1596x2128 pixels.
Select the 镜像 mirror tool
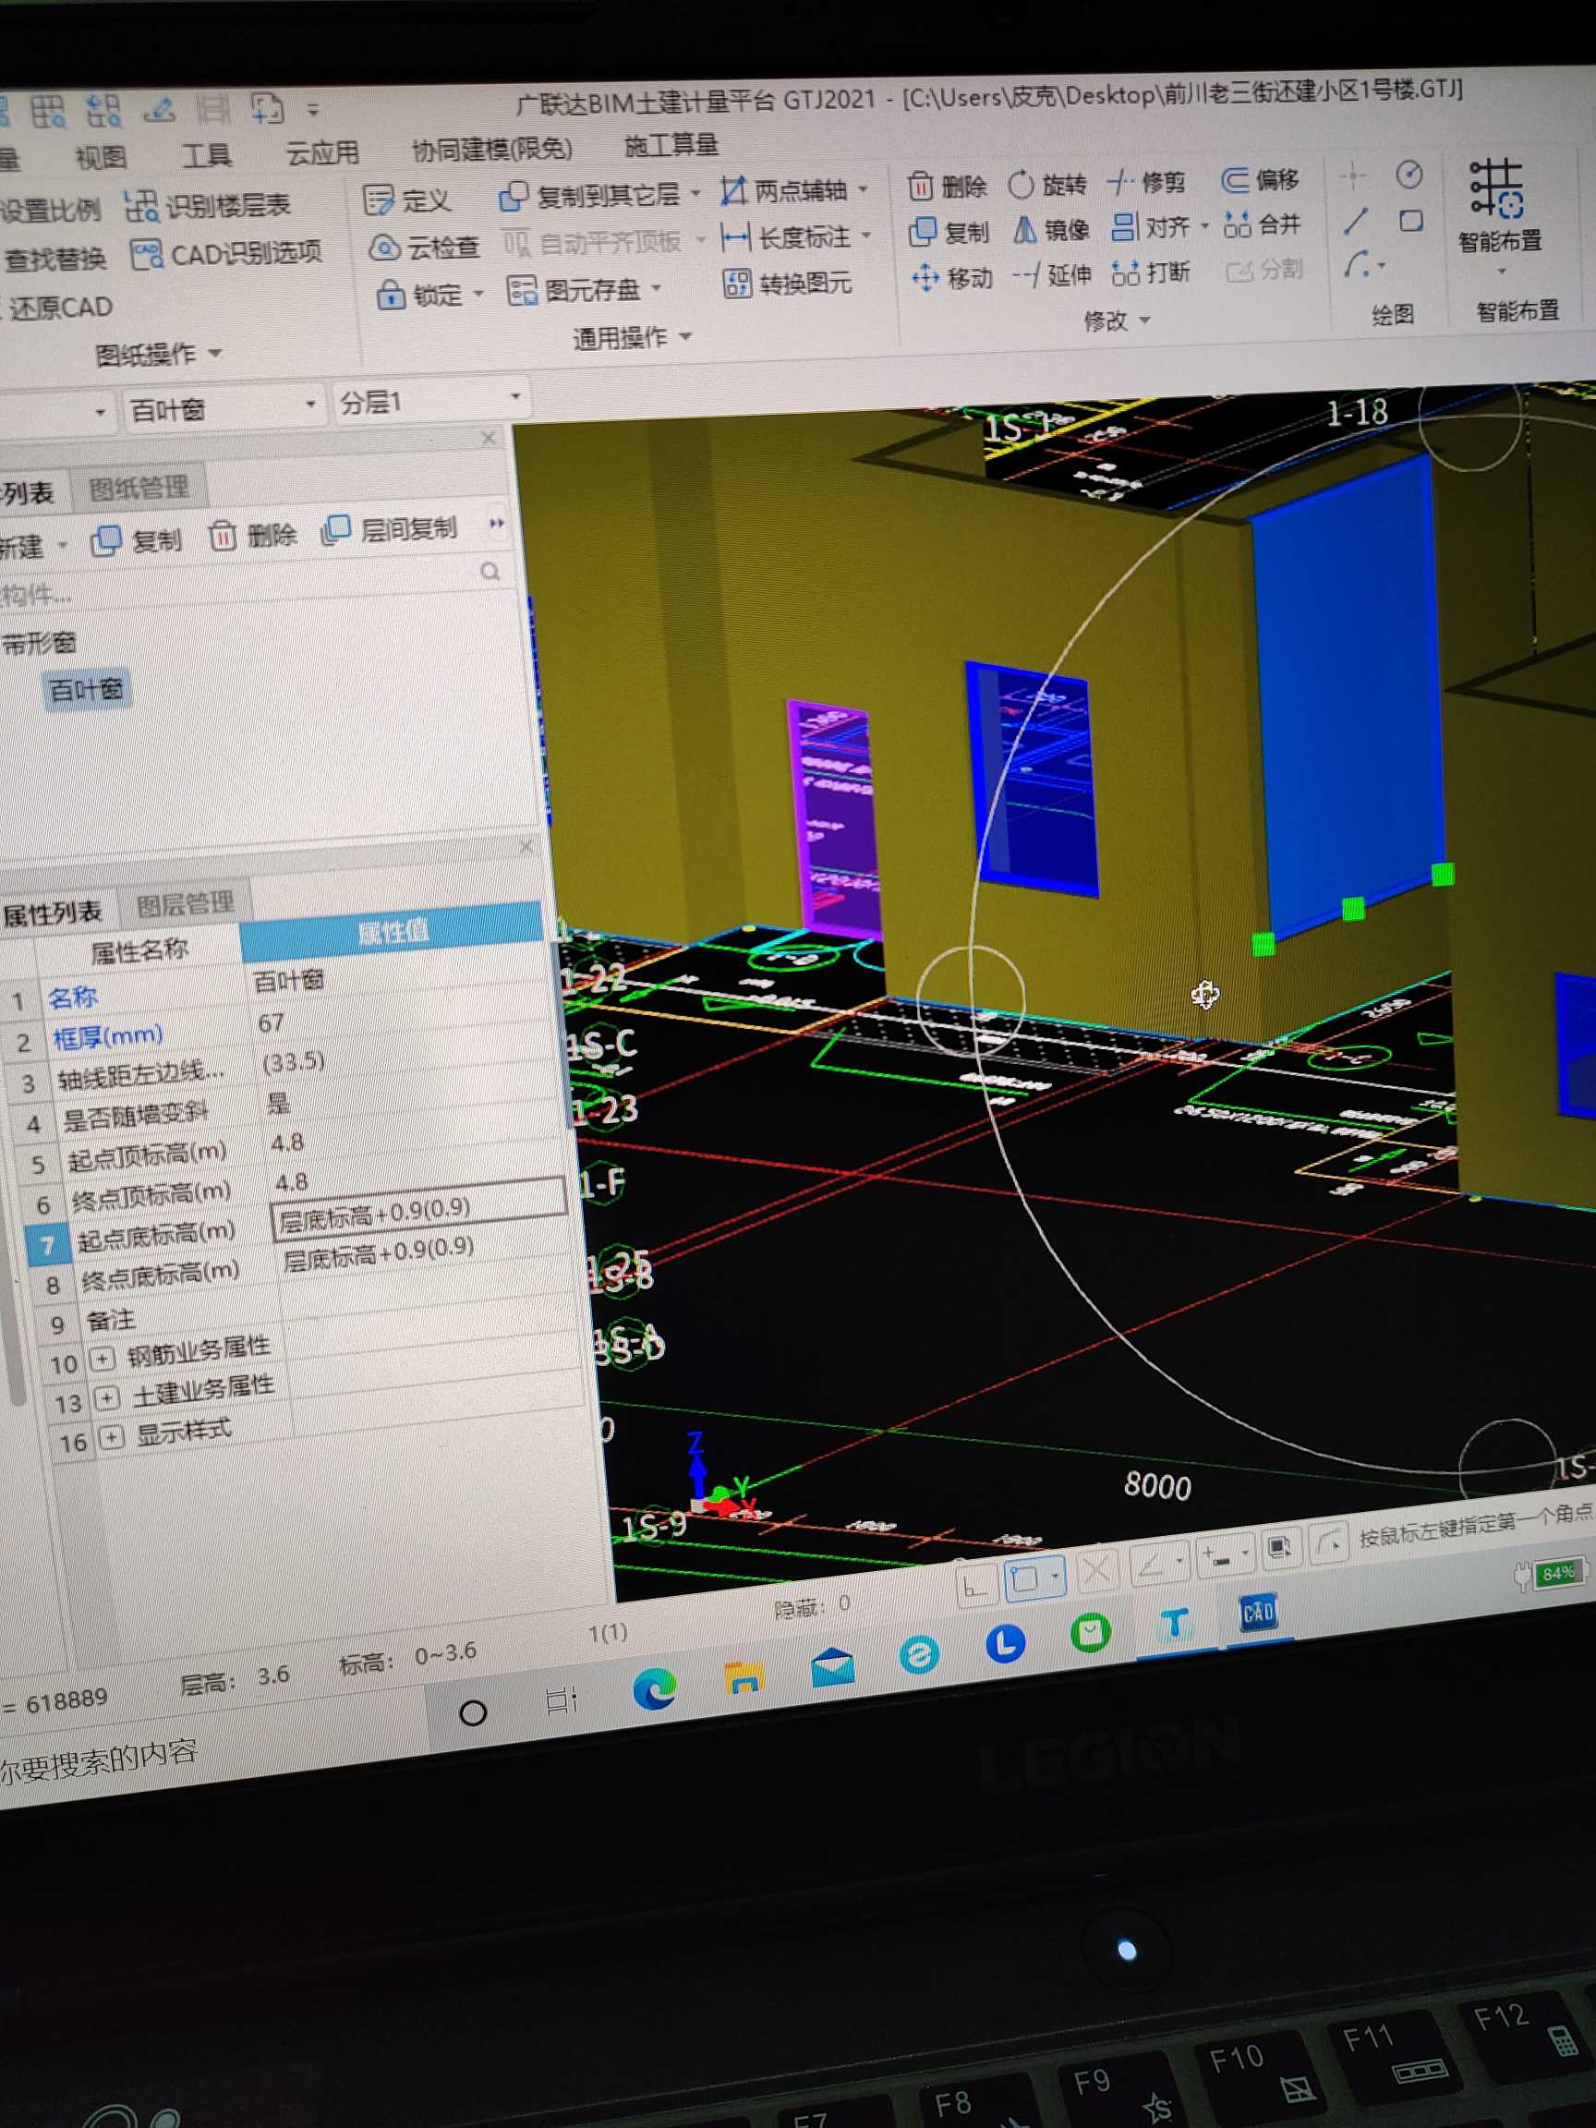pyautogui.click(x=1050, y=230)
